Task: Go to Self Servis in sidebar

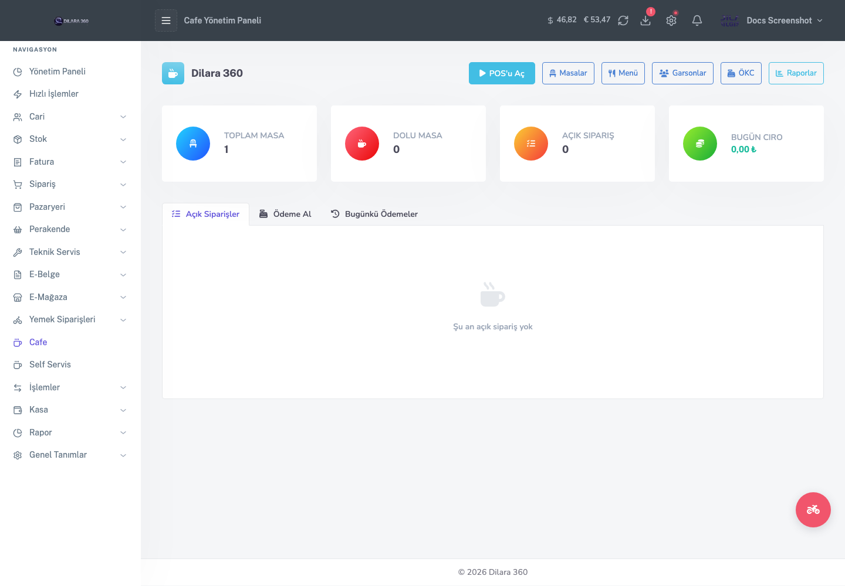Action: click(70, 364)
